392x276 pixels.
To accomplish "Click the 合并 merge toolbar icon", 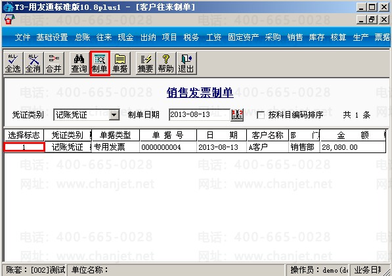I will tap(54, 63).
